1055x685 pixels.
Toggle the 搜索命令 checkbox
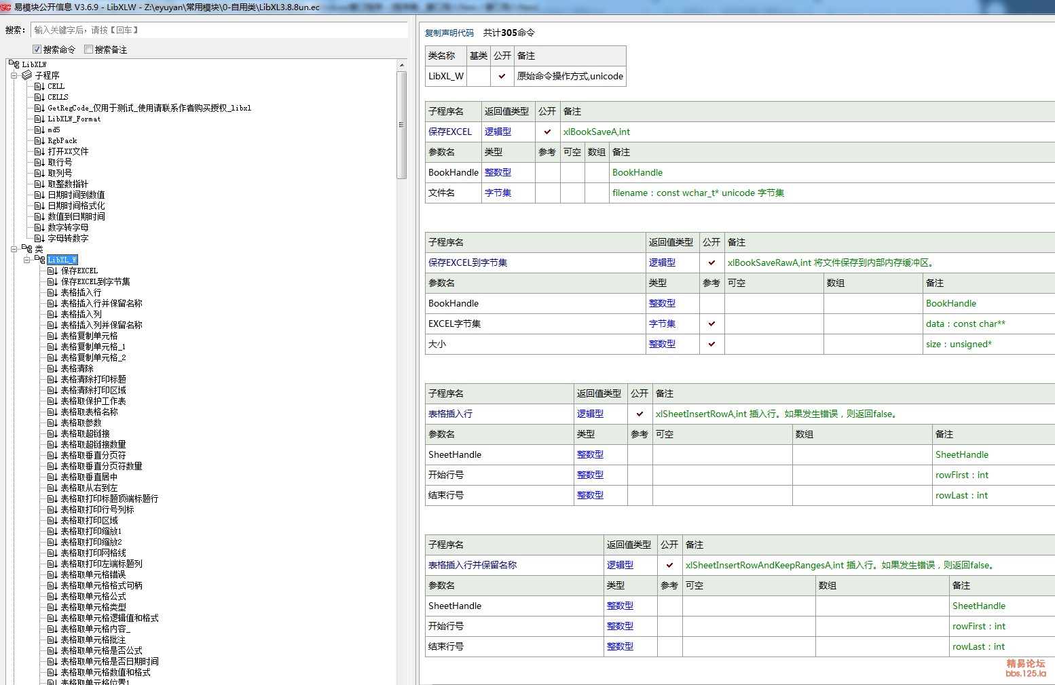tap(37, 50)
